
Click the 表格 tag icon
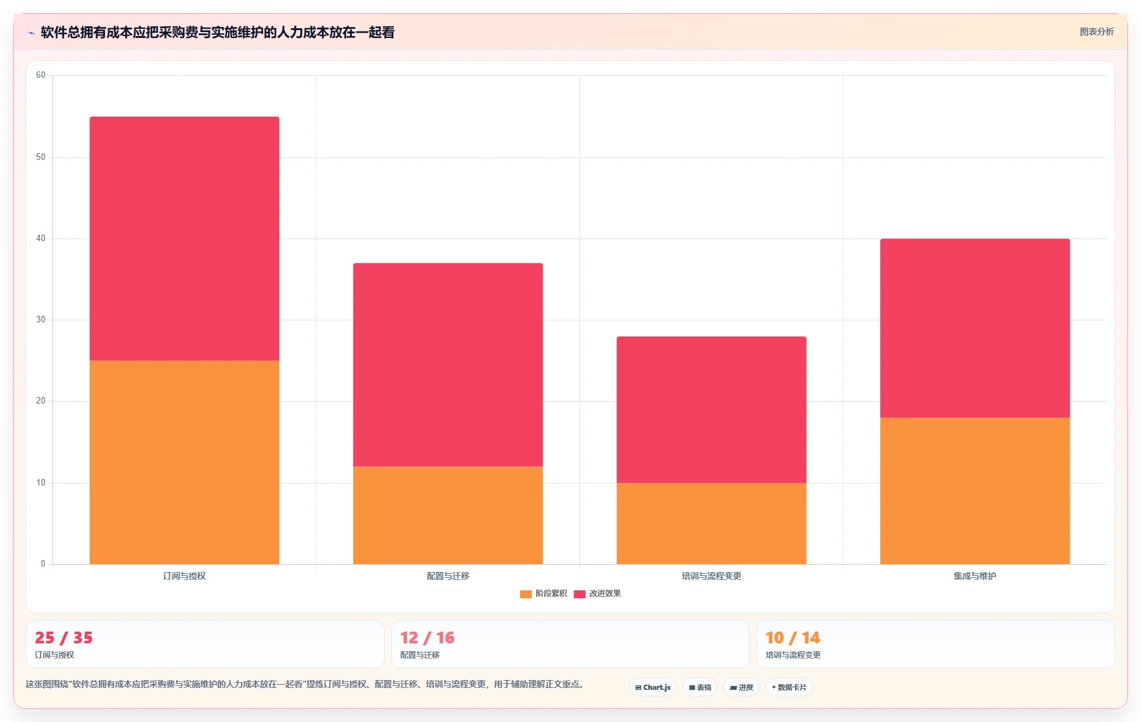click(691, 687)
